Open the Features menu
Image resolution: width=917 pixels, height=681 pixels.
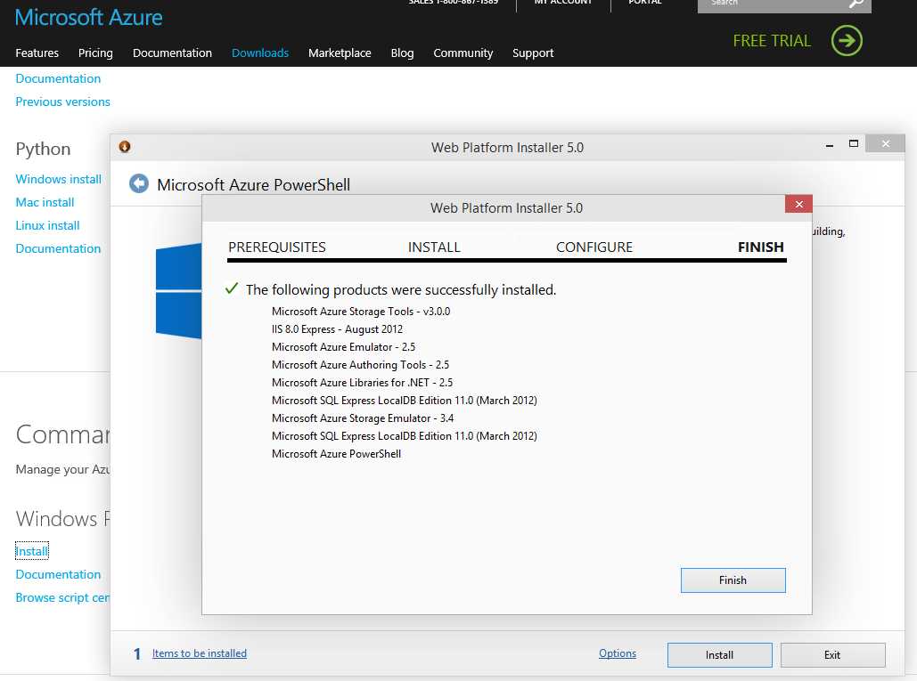pos(37,53)
